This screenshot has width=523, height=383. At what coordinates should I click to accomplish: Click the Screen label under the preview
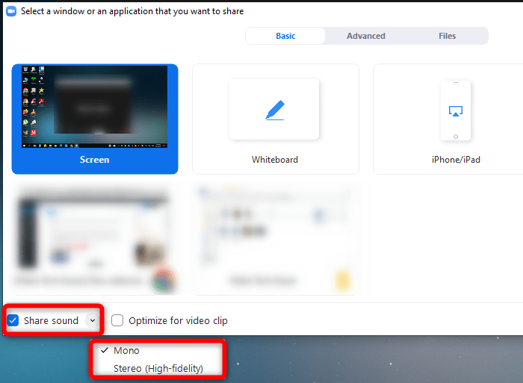95,160
